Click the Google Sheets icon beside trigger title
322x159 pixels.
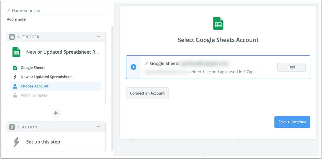(x=16, y=52)
